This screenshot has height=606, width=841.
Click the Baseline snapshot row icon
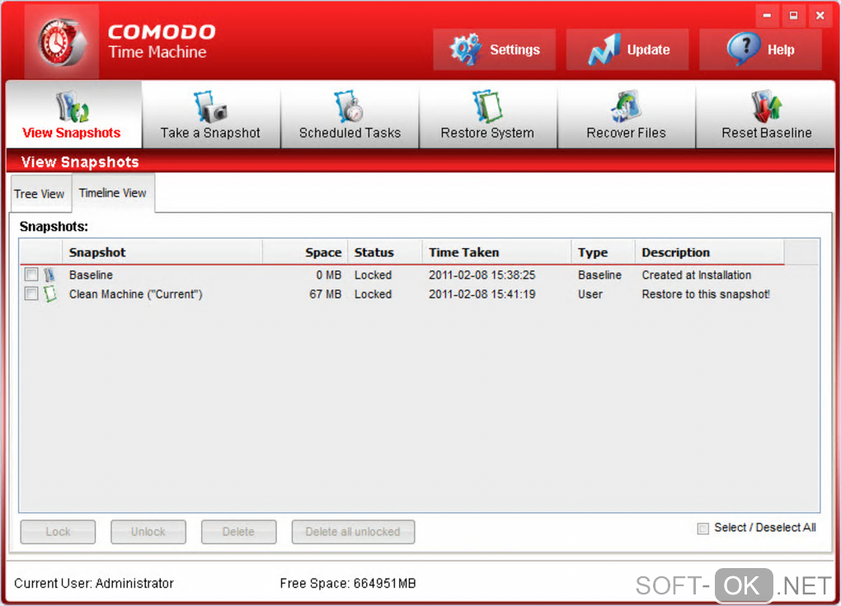[49, 275]
